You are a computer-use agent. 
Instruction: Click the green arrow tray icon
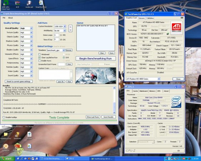click(x=186, y=159)
